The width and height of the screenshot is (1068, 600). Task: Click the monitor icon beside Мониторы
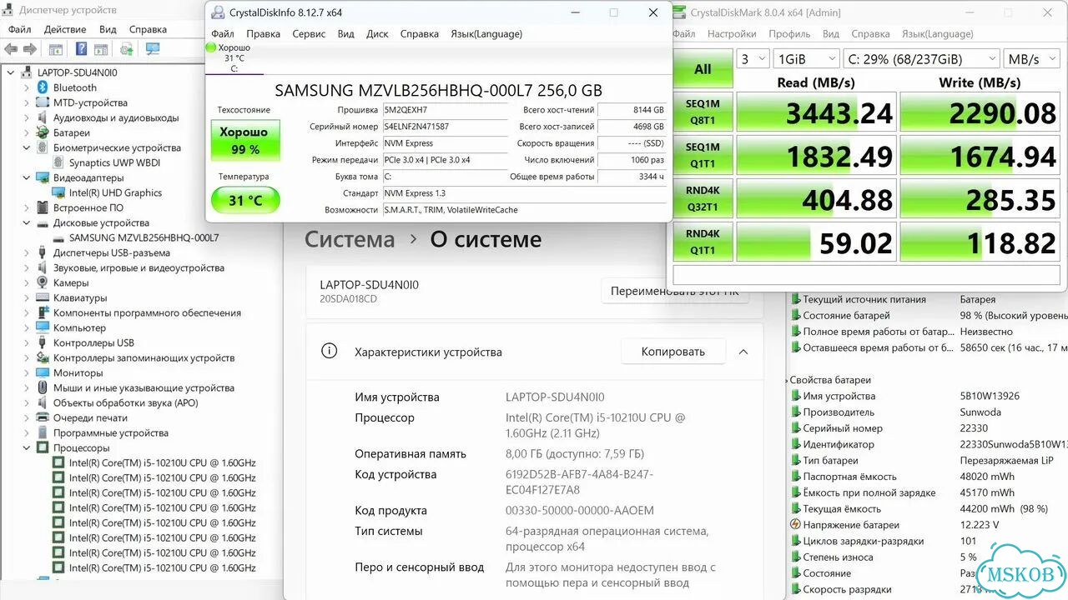[x=43, y=372]
